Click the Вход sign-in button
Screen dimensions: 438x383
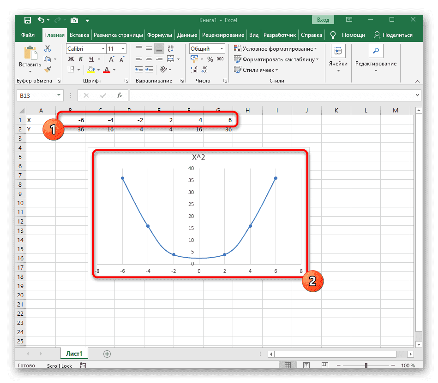(323, 20)
